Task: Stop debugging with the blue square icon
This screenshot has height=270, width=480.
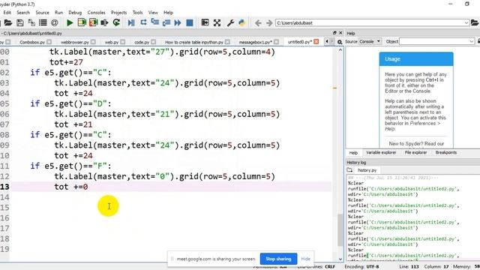Action: pos(190,23)
